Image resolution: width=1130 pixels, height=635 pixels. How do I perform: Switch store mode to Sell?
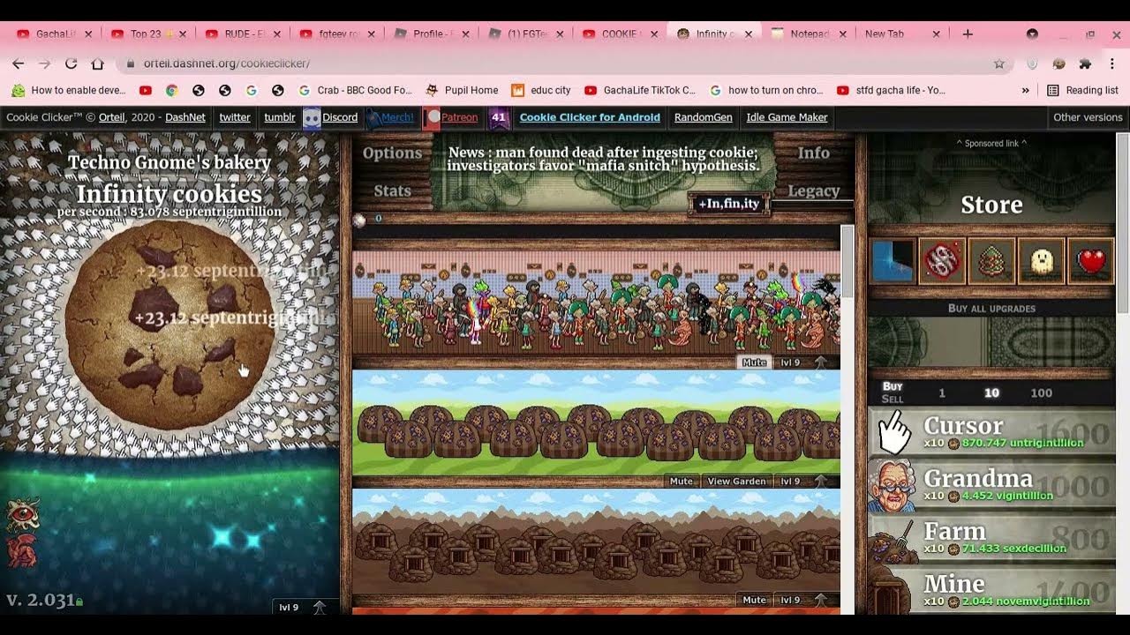click(x=893, y=399)
